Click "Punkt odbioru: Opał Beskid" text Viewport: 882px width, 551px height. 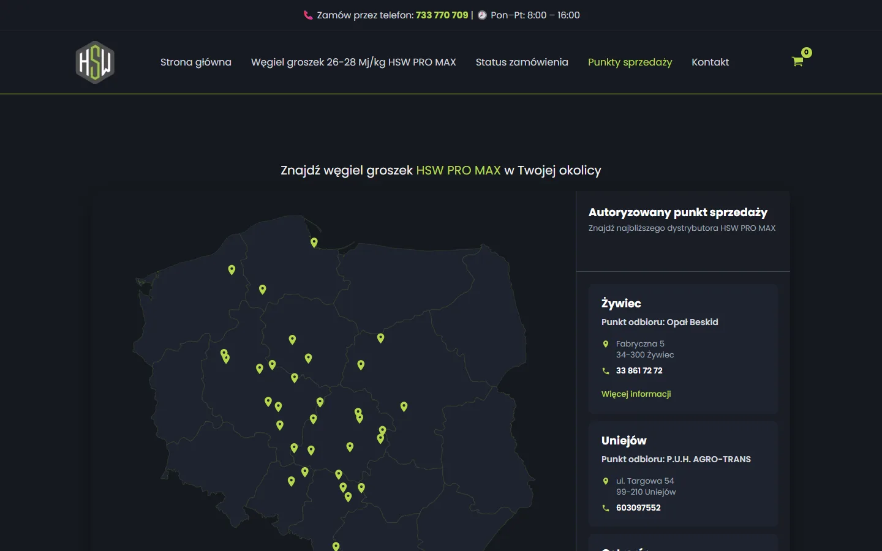point(660,322)
